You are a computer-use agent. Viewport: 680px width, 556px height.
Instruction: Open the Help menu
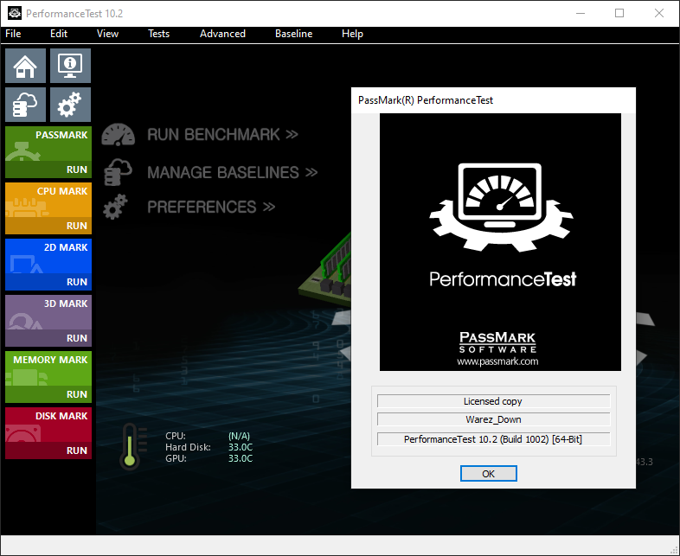click(x=352, y=34)
